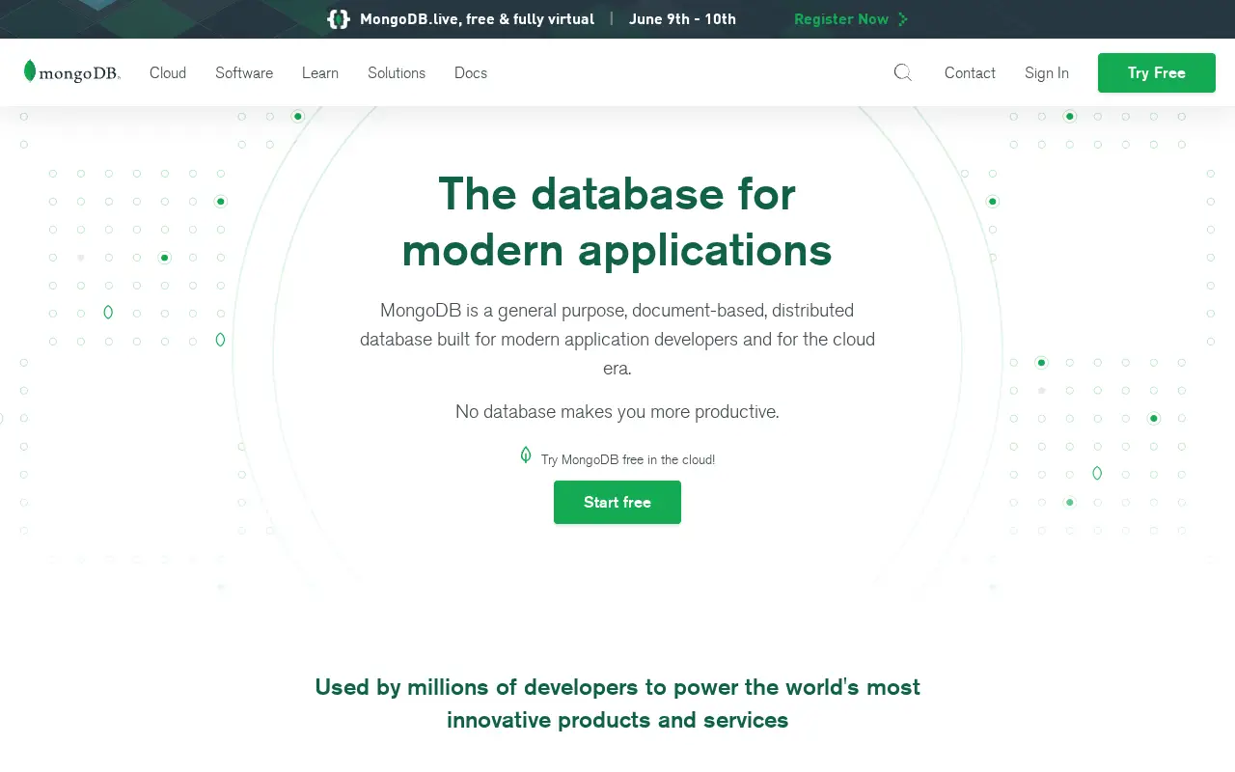Open the Software menu
Screen dimensions: 1235x772
[244, 73]
